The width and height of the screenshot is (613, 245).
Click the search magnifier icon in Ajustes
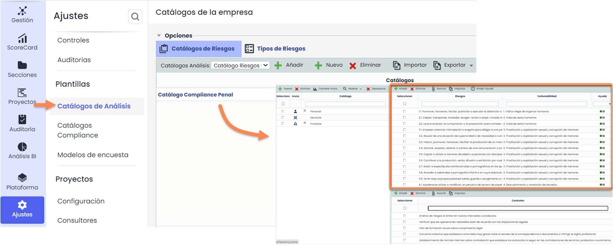[x=135, y=17]
